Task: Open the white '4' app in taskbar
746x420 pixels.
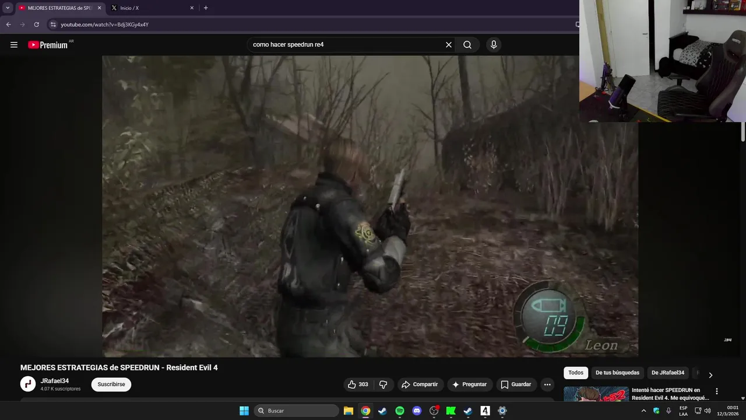Action: [485, 411]
